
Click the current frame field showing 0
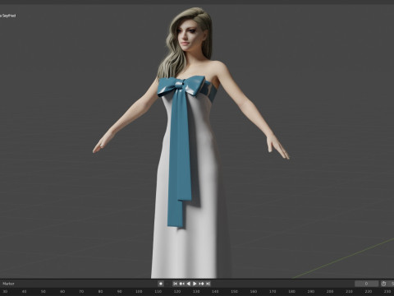click(366, 284)
